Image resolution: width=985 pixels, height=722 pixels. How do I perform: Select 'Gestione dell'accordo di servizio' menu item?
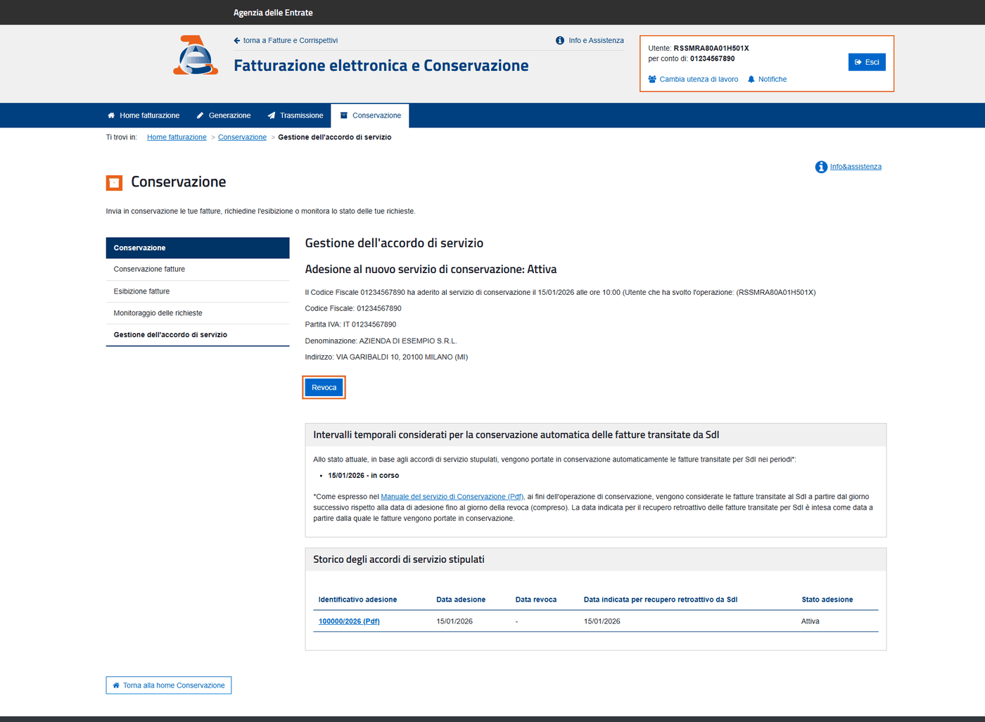[x=198, y=335]
